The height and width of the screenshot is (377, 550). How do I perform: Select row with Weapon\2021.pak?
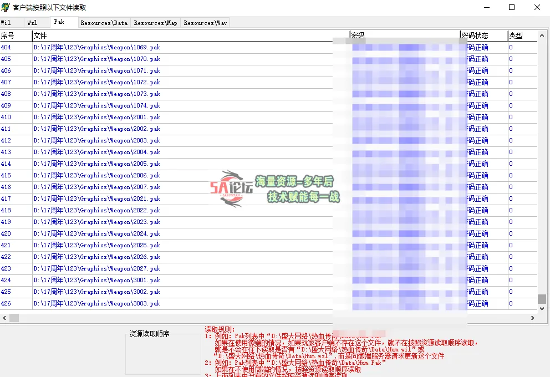tap(269, 198)
